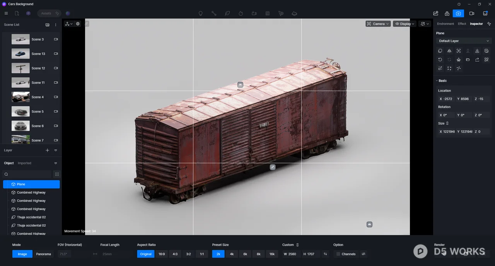The image size is (495, 266).
Task: Open the Display visibility dropdown
Action: [x=405, y=24]
